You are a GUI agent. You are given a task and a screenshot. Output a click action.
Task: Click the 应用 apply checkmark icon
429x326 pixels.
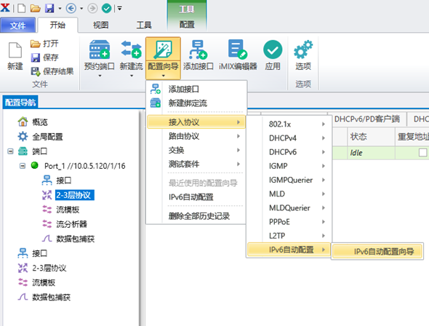click(273, 49)
